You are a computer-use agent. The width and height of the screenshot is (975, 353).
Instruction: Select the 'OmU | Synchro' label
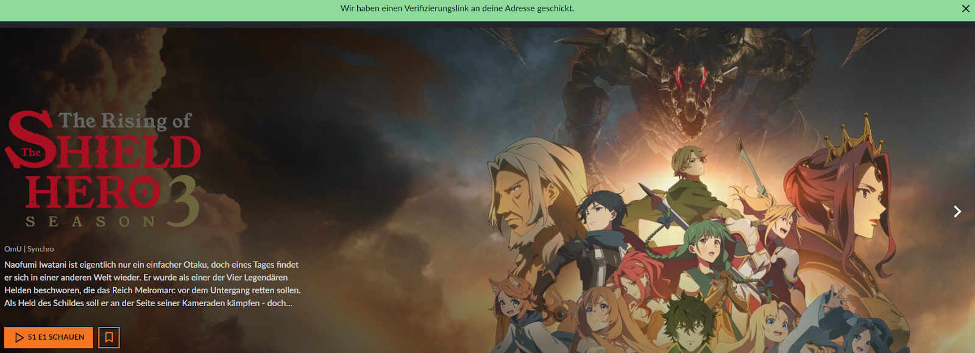(29, 249)
